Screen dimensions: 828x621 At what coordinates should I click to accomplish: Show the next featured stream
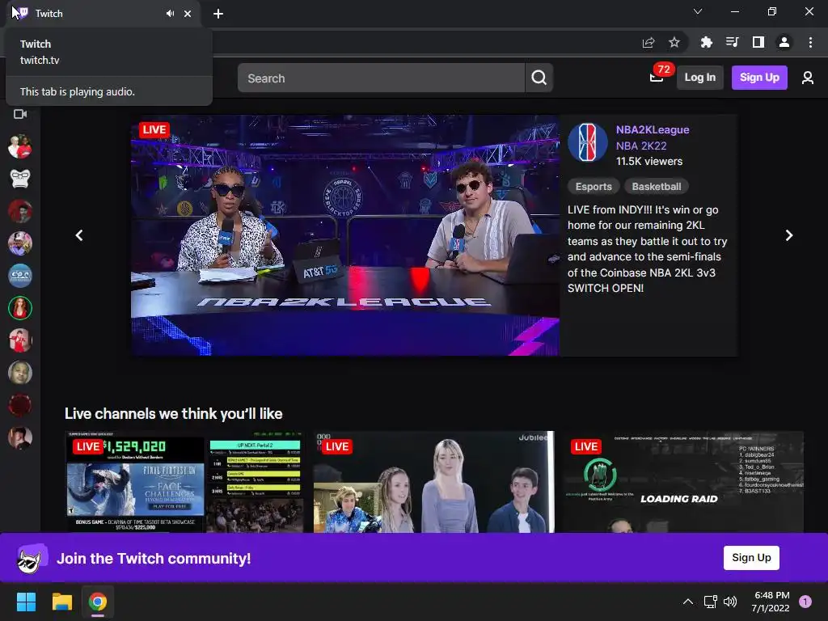pyautogui.click(x=789, y=235)
